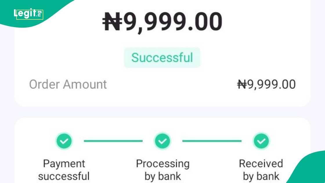Viewport: 325px width, 183px height.
Task: Click the large ₦9,999.00 amount heading
Action: click(162, 21)
